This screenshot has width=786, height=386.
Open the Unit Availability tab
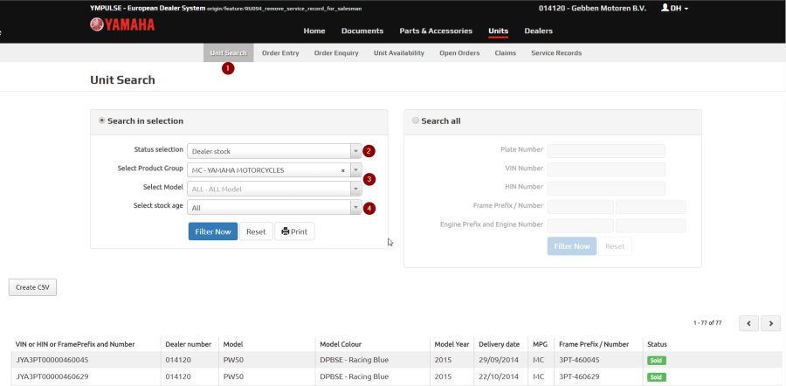(399, 53)
